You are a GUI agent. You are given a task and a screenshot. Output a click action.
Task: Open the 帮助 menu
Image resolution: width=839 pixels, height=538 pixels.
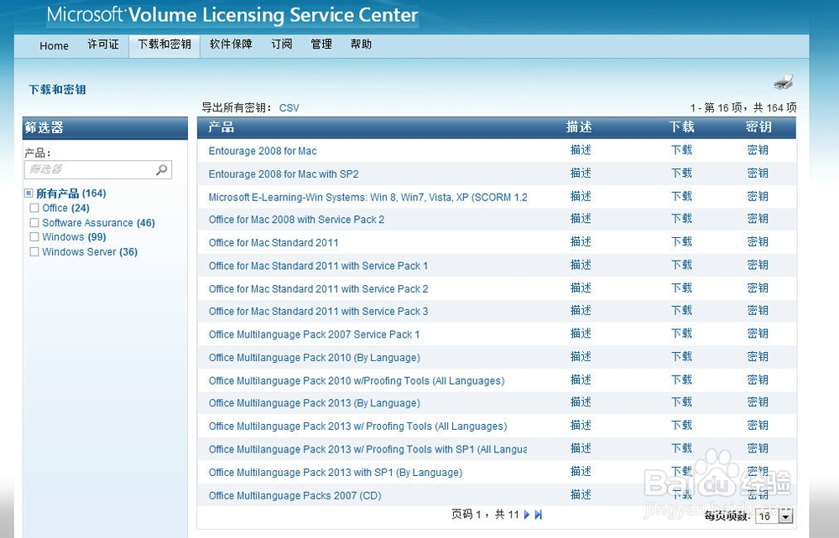(x=361, y=44)
